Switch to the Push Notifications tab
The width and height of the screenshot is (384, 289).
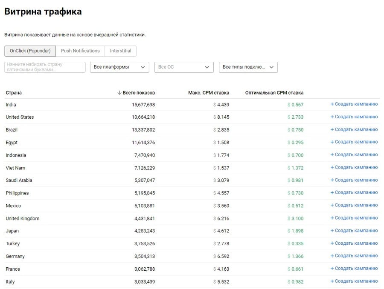click(x=80, y=51)
